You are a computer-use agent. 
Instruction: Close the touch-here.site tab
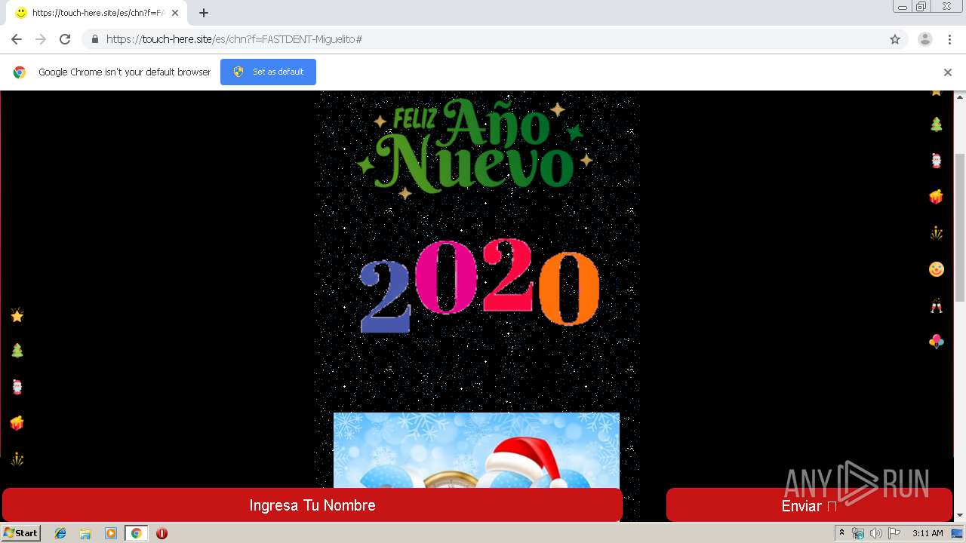click(x=174, y=13)
